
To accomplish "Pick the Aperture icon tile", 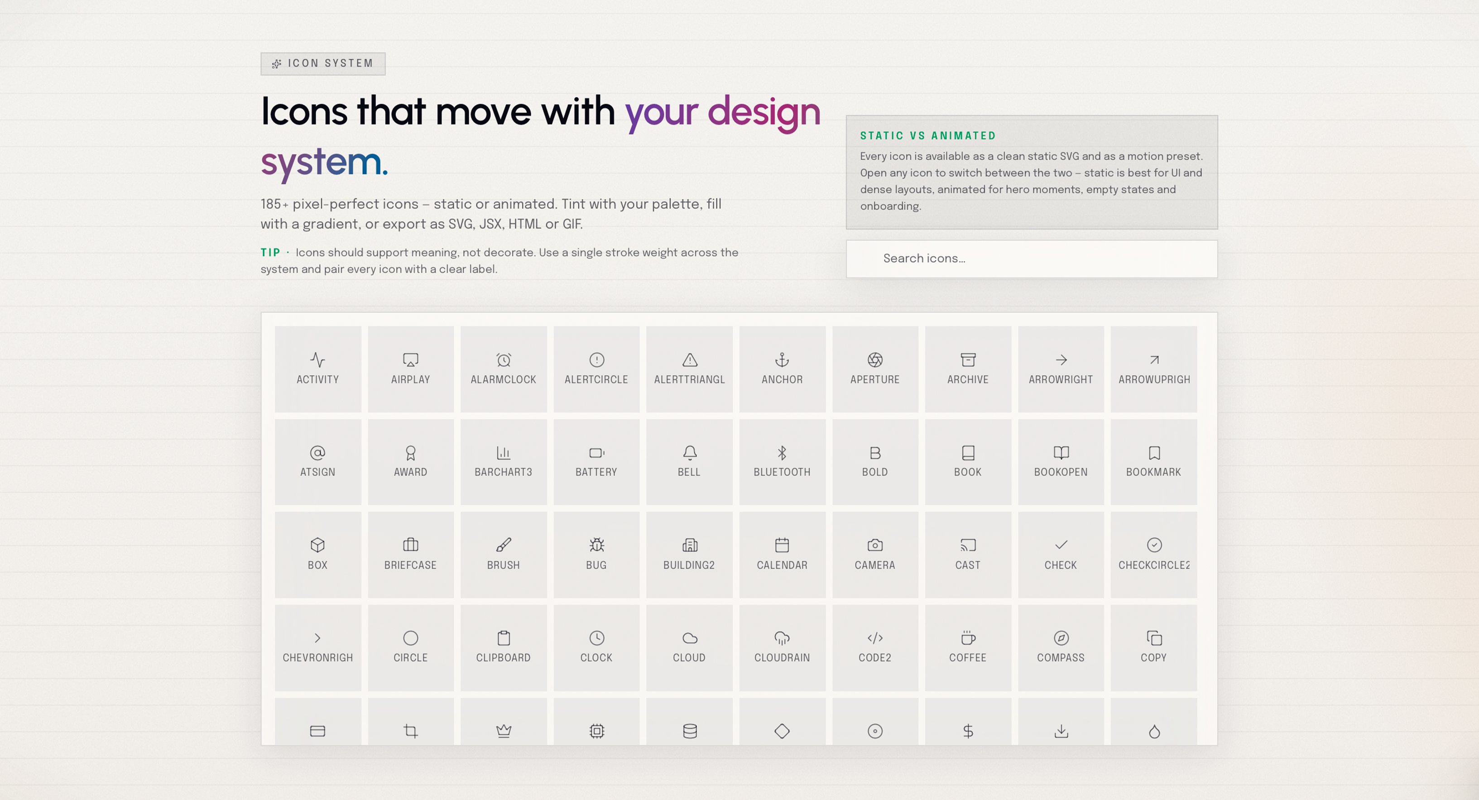I will tap(875, 369).
